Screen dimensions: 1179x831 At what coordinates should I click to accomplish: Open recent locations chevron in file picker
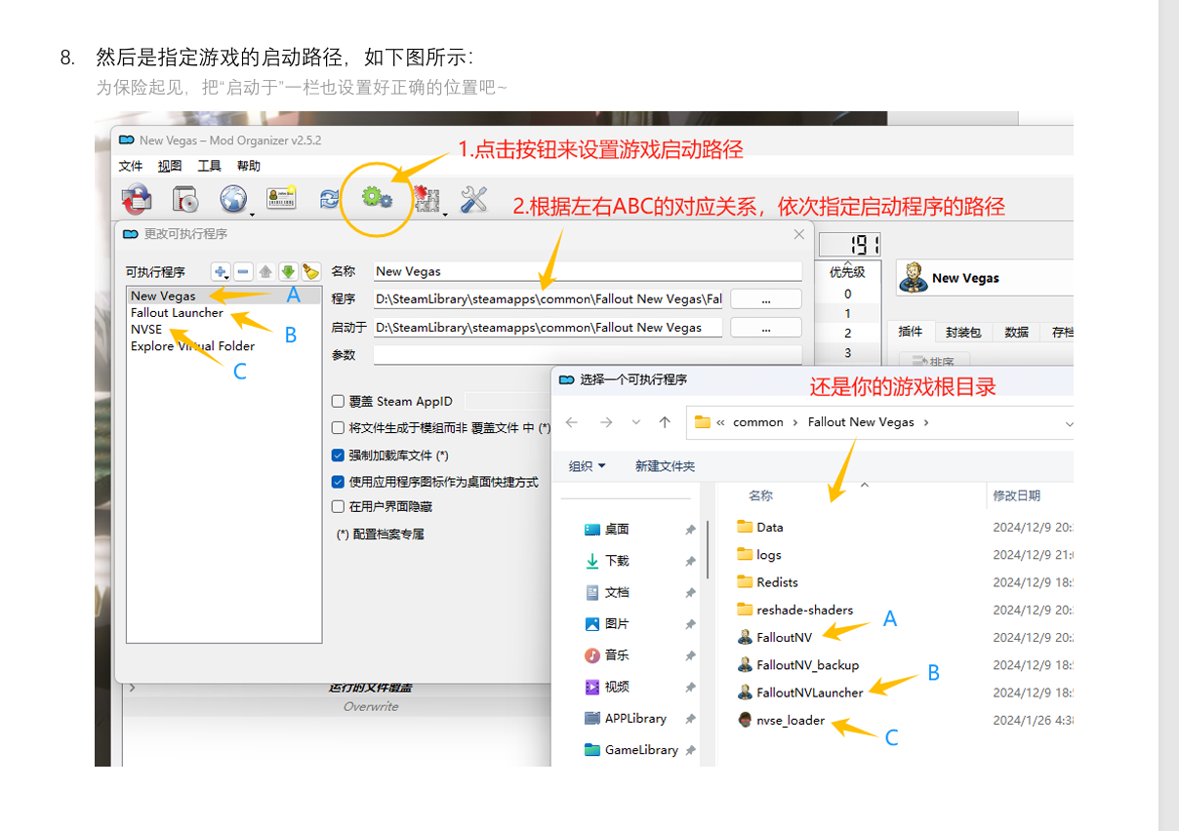[x=635, y=422]
